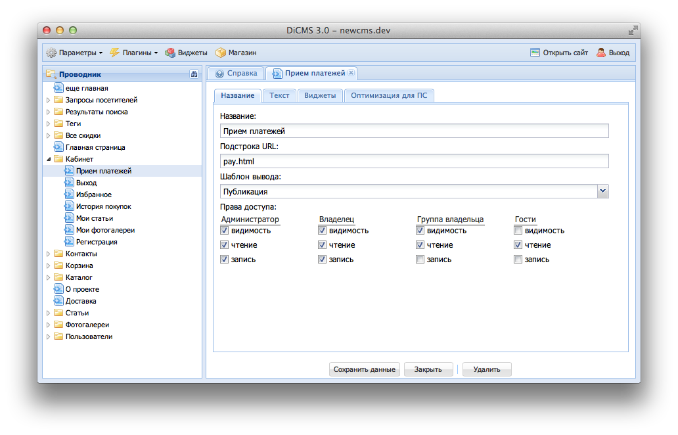Expand the Фотогалереи tree node

[x=49, y=325]
